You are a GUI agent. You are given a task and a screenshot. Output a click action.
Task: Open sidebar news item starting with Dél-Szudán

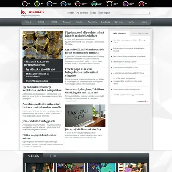pyautogui.click(x=129, y=56)
